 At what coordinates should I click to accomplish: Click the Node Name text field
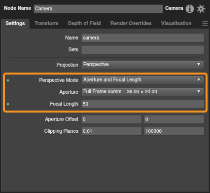click(x=98, y=8)
